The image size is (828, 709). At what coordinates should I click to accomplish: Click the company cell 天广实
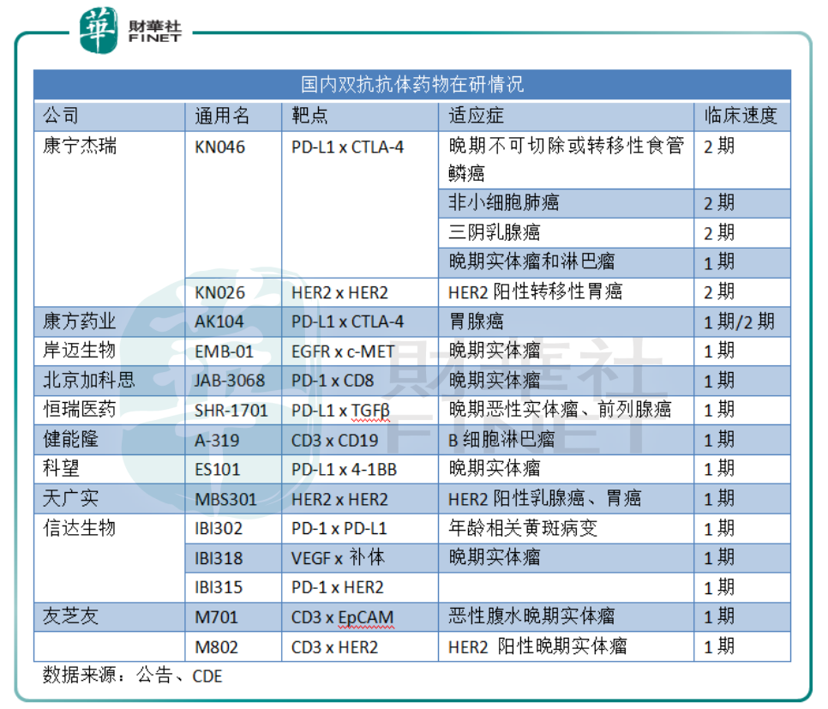(70, 498)
